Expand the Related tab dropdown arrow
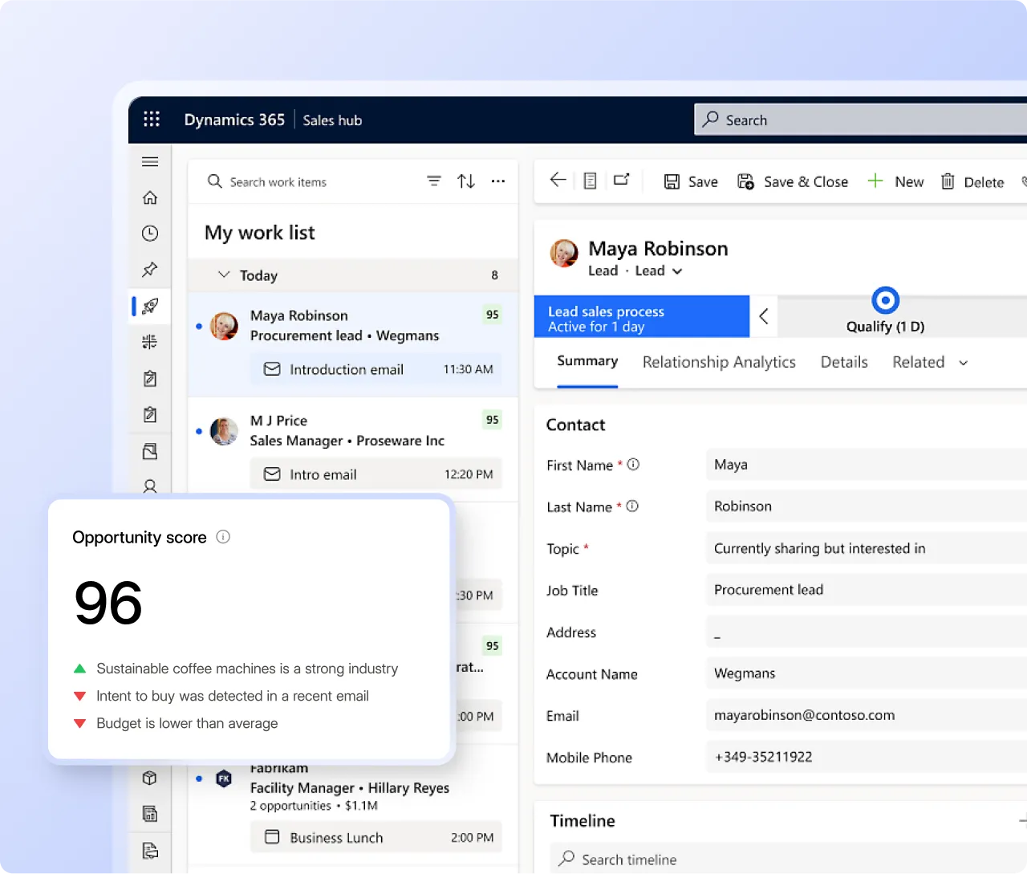The height and width of the screenshot is (874, 1027). (x=964, y=363)
